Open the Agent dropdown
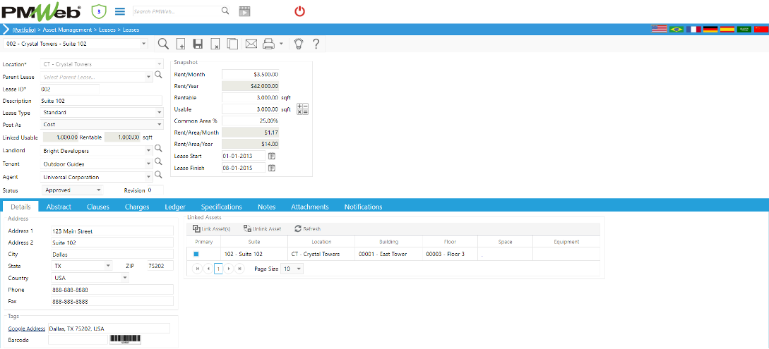Image resolution: width=769 pixels, height=349 pixels. pyautogui.click(x=148, y=177)
